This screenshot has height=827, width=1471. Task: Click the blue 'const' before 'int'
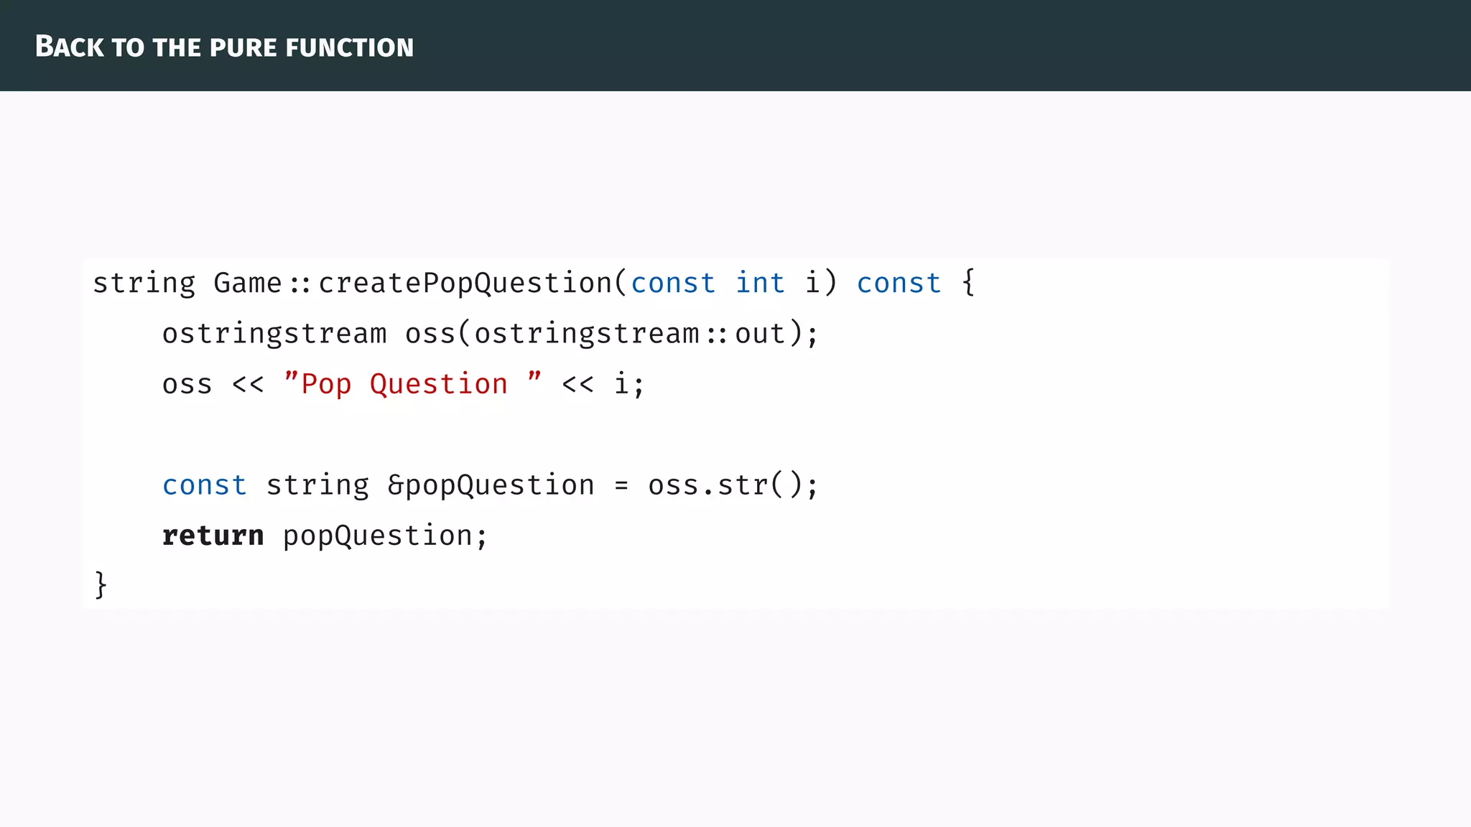point(673,284)
